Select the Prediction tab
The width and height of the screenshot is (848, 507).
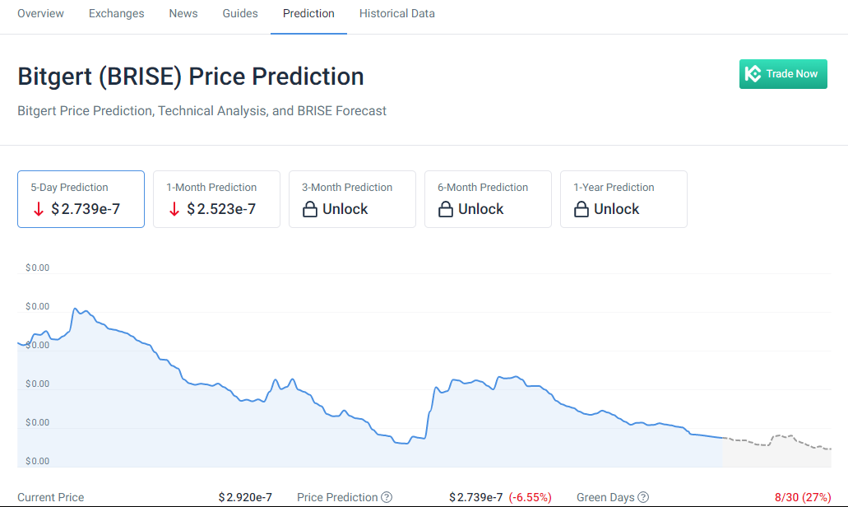pos(308,13)
